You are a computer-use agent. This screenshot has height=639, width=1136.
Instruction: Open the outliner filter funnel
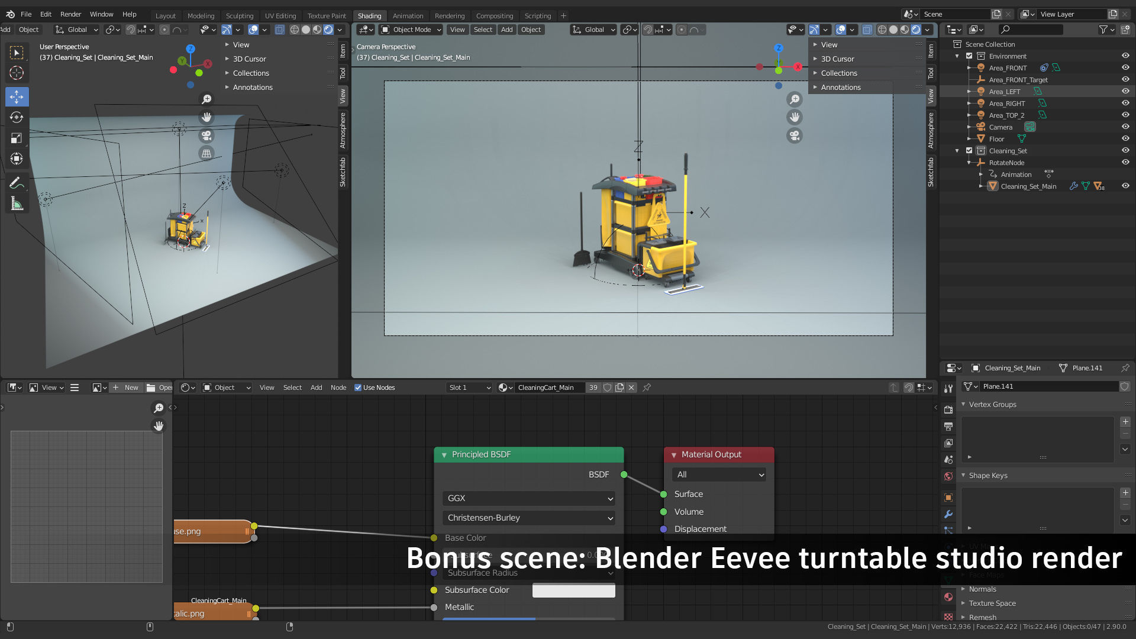tap(1103, 30)
